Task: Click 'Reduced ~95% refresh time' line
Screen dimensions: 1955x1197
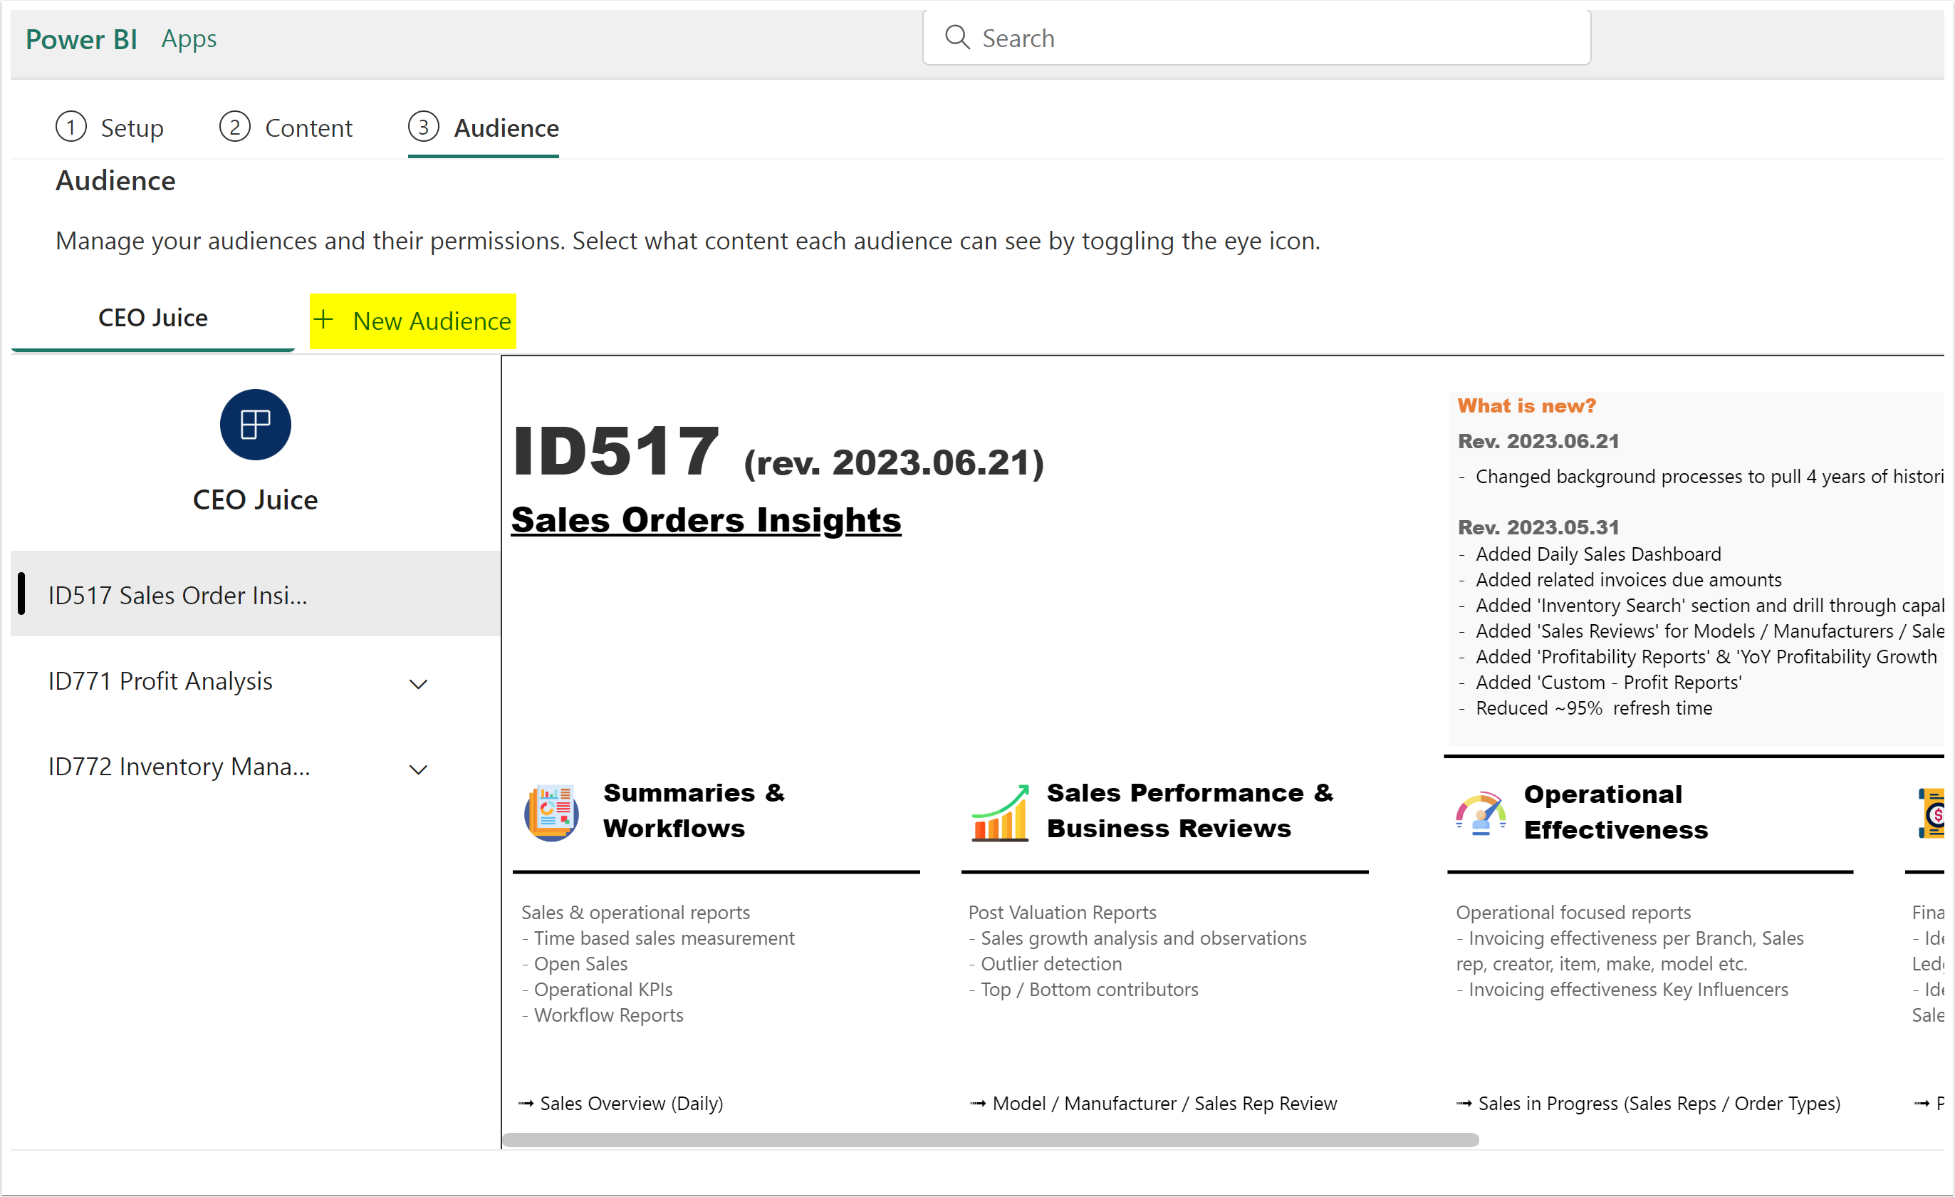Action: 1594,708
